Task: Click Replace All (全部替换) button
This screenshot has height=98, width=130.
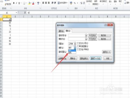Action: (x=63, y=58)
